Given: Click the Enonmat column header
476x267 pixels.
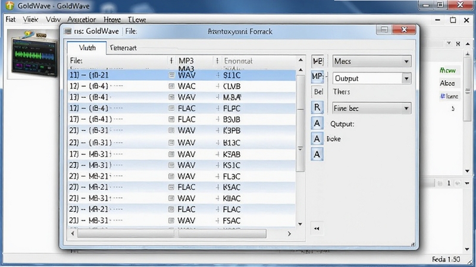Looking at the screenshot, I should (258, 61).
